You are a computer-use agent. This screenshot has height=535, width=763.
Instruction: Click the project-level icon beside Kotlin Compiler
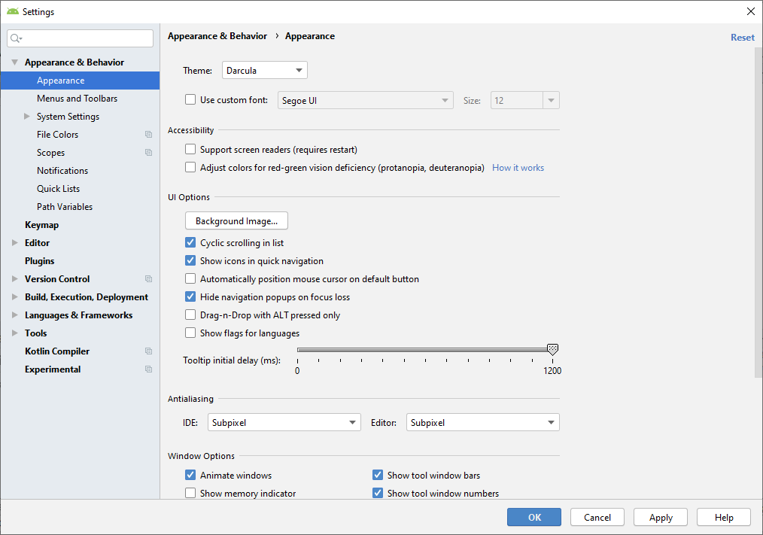[148, 351]
